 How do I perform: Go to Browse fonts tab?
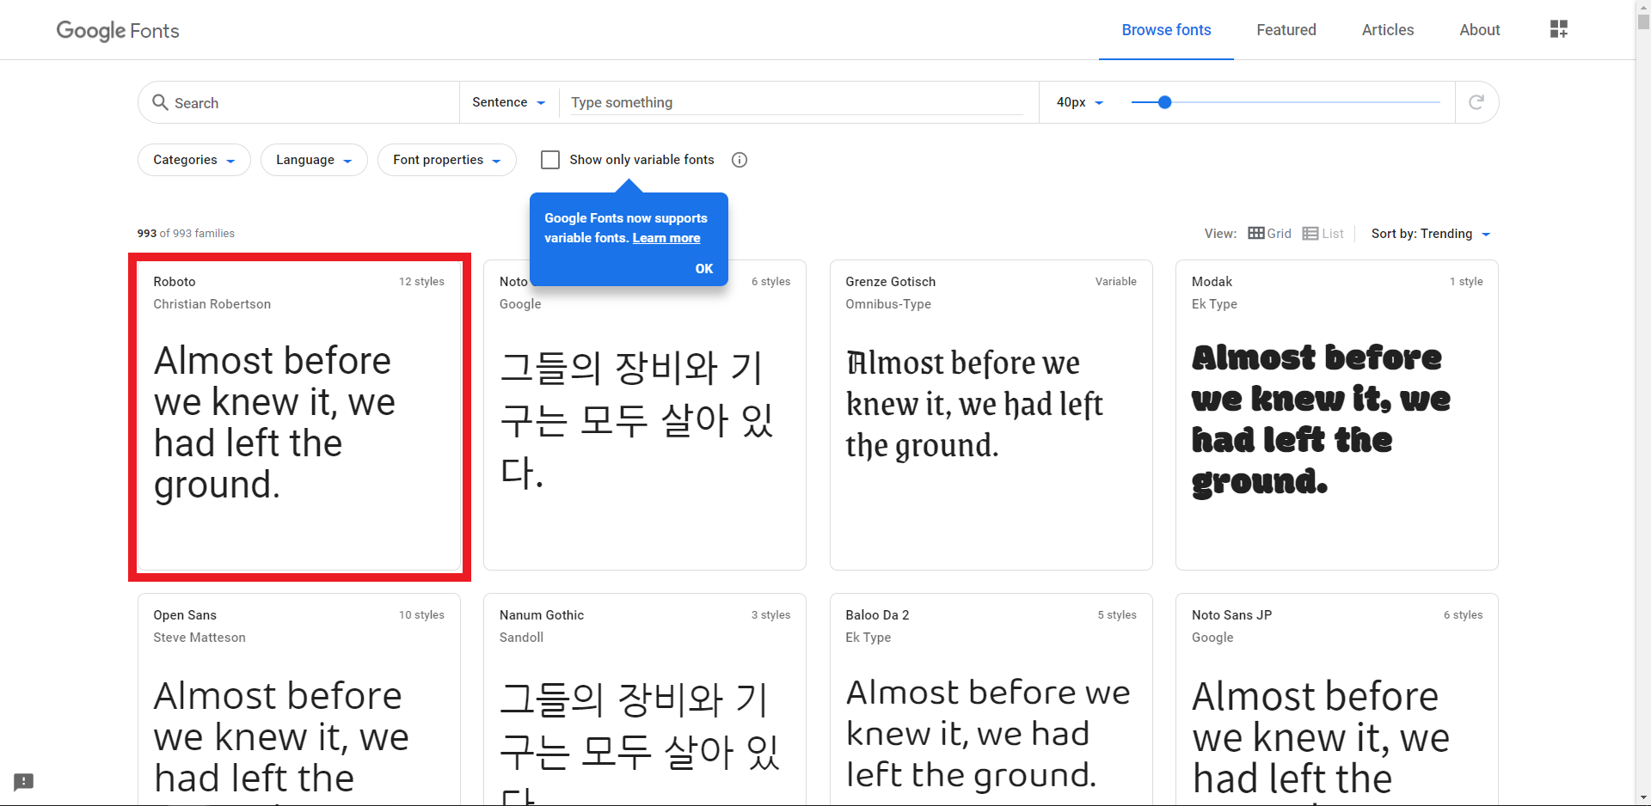[x=1166, y=30]
